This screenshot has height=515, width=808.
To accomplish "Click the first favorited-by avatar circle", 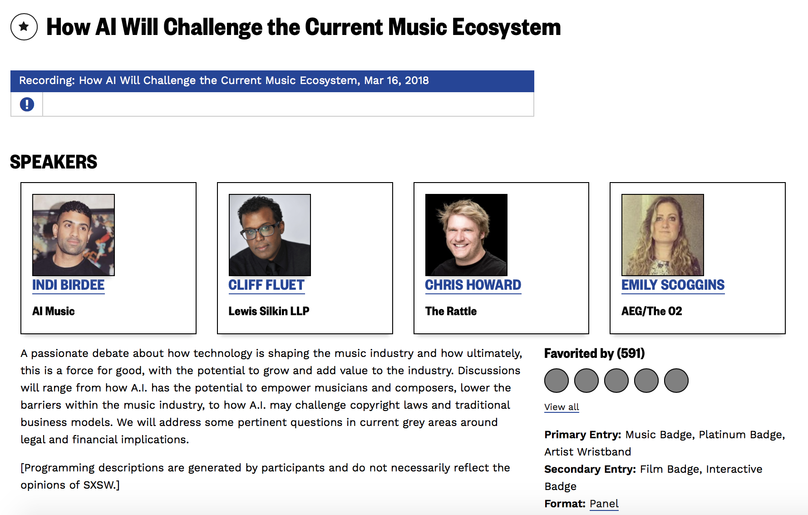I will (x=557, y=381).
